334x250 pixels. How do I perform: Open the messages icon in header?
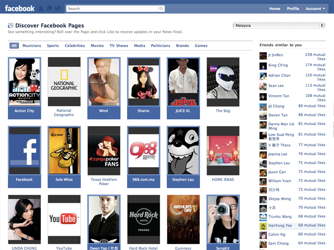click(49, 8)
